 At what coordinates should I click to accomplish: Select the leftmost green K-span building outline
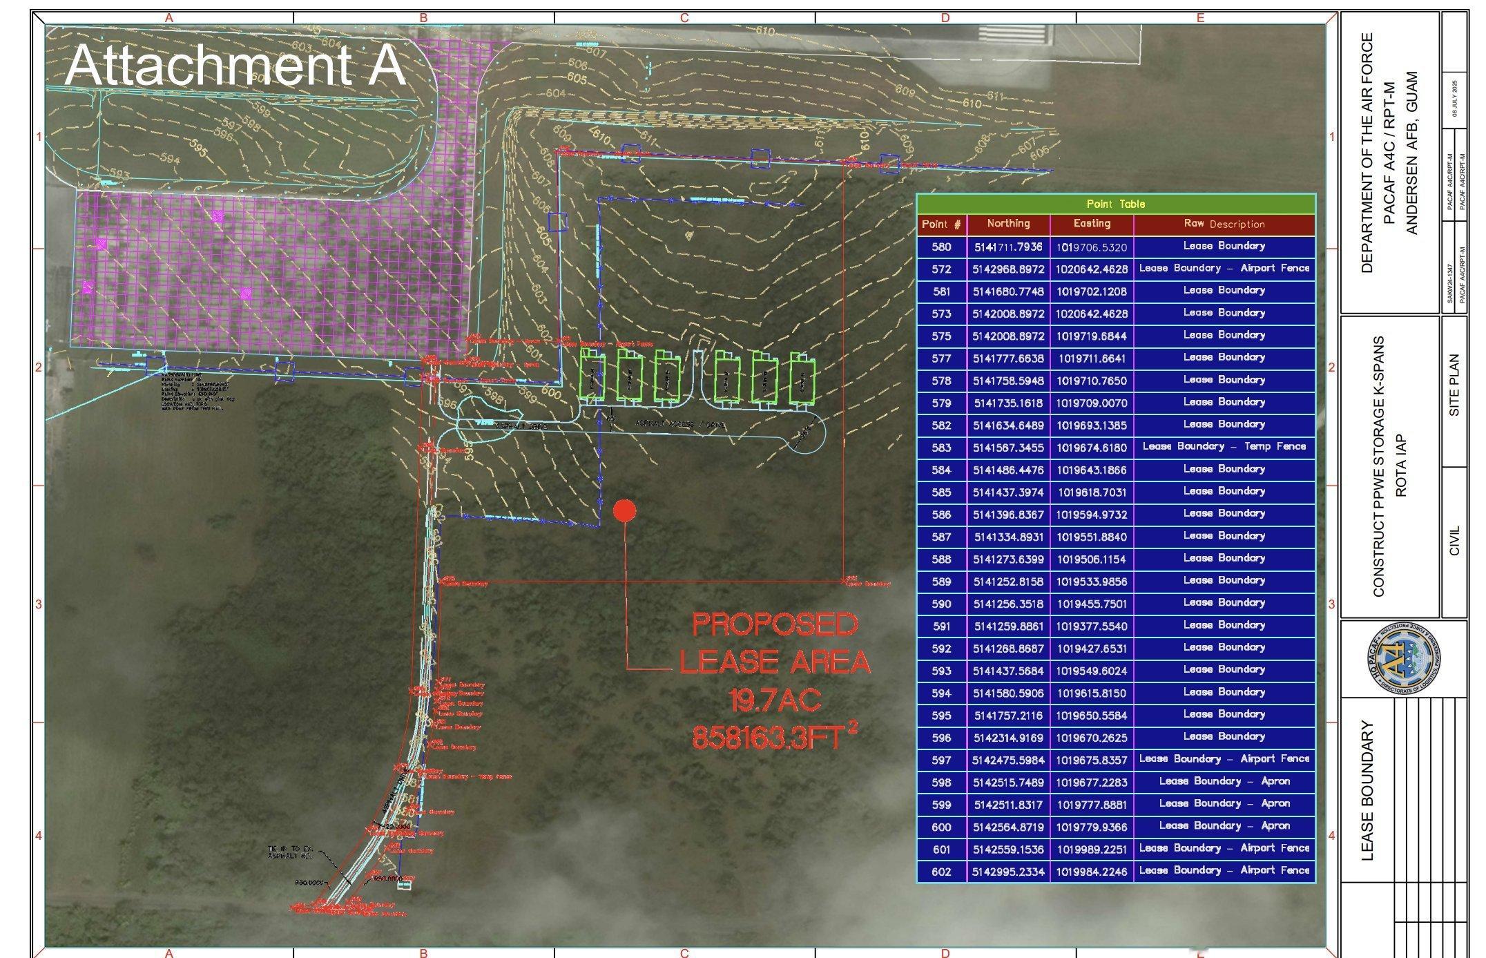point(592,376)
